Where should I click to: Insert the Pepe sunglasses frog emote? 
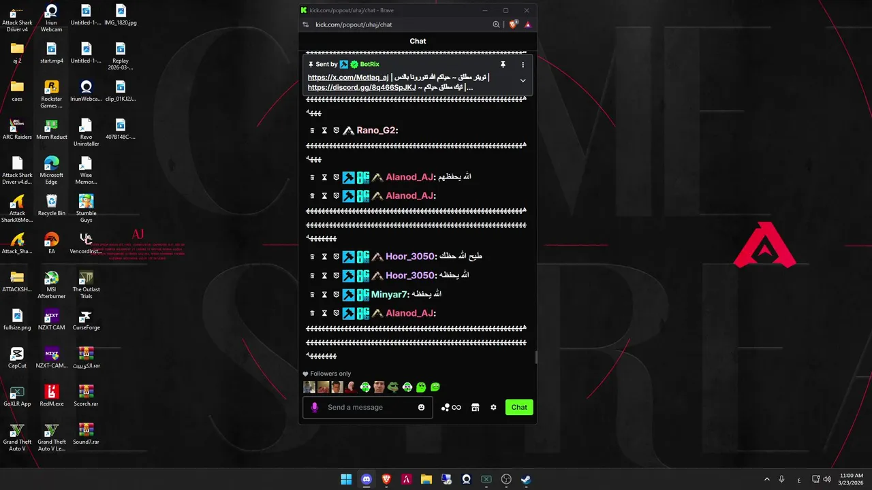pyautogui.click(x=393, y=387)
